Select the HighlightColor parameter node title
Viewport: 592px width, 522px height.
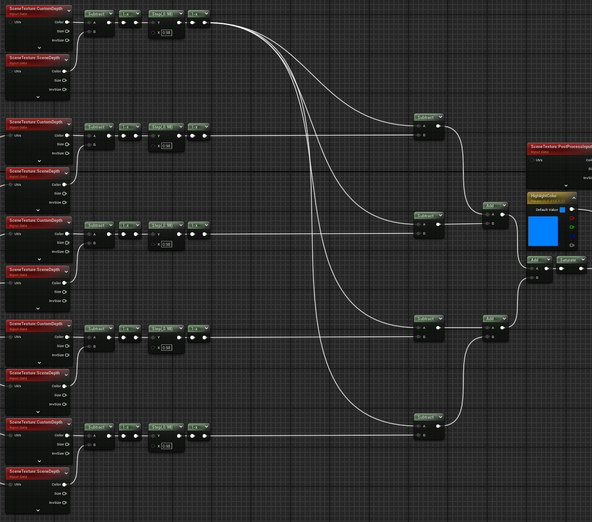pyautogui.click(x=544, y=196)
